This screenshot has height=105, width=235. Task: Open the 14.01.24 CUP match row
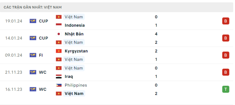pos(117,38)
